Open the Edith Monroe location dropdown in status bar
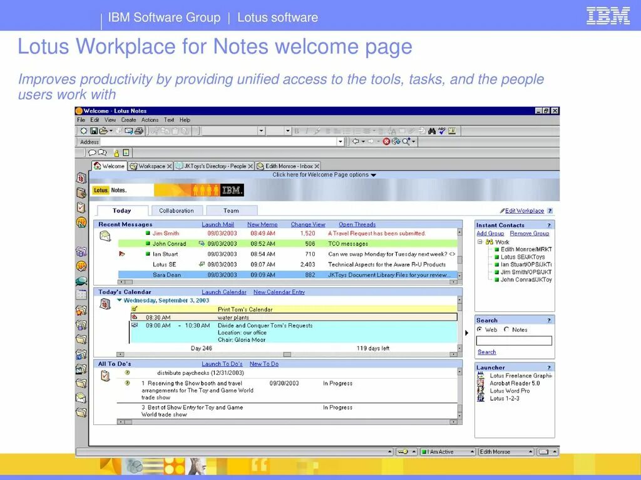The height and width of the screenshot is (480, 641). pyautogui.click(x=530, y=452)
